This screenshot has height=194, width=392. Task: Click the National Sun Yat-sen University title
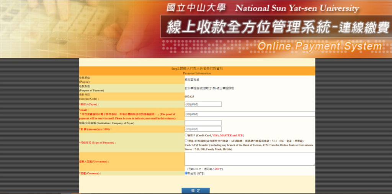pos(297,8)
